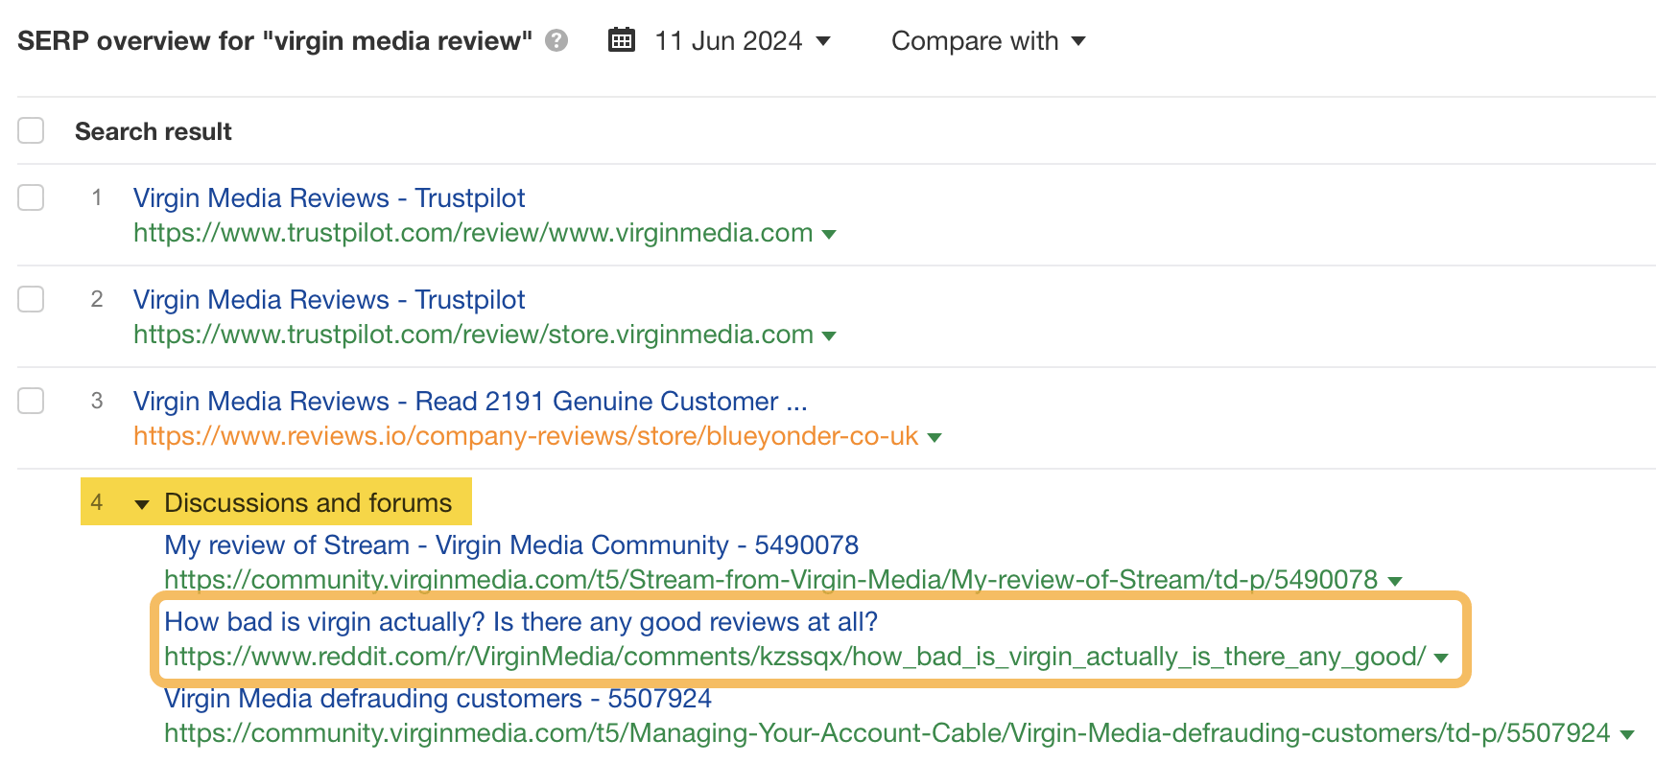Open the My review of Stream community link
1656x763 pixels.
(x=510, y=545)
